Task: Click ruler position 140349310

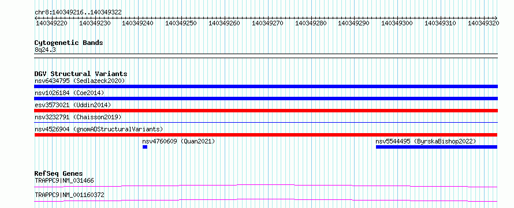Action: tap(441, 23)
